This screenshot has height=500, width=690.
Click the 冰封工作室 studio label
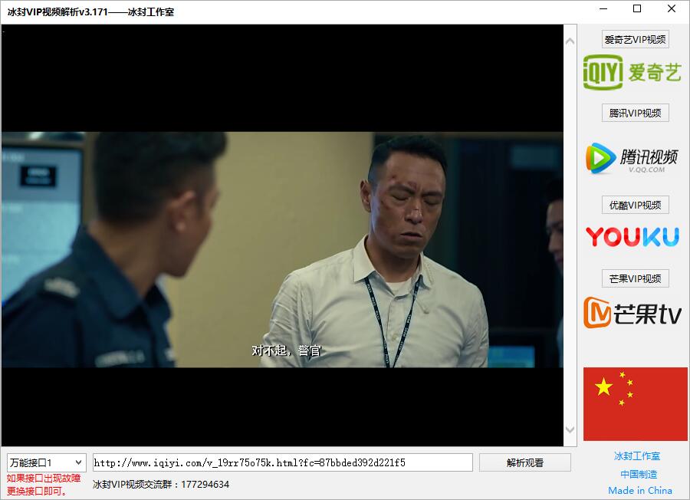pos(637,456)
